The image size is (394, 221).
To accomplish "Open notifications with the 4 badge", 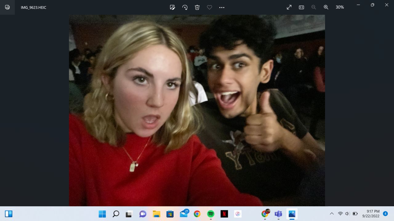I will pos(385,214).
